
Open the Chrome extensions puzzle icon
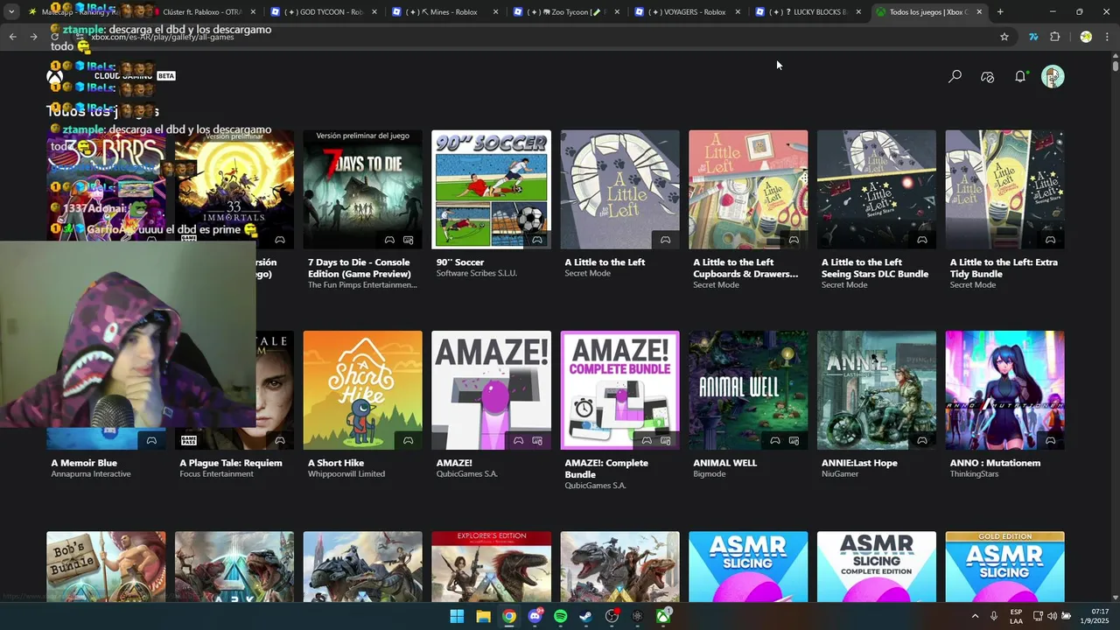[x=1054, y=37]
